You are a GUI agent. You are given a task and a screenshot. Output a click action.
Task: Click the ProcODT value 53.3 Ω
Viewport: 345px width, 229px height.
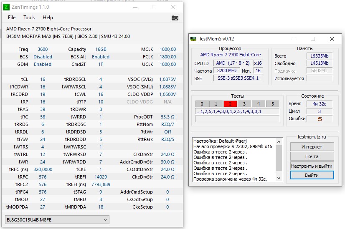167,117
